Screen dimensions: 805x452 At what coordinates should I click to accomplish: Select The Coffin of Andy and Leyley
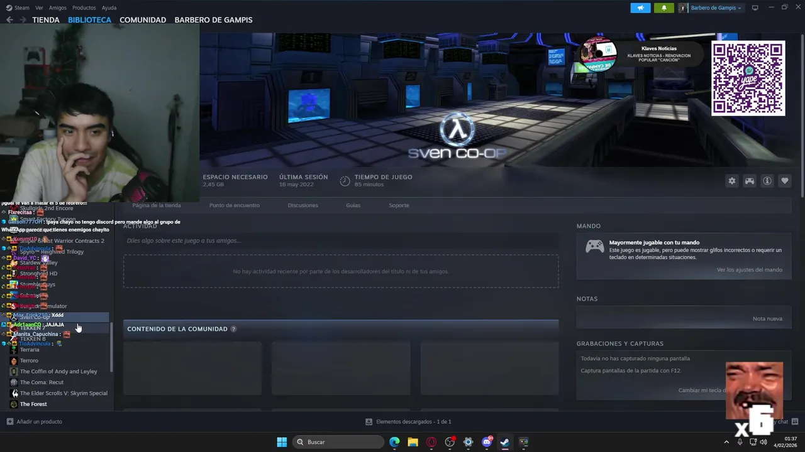click(58, 372)
